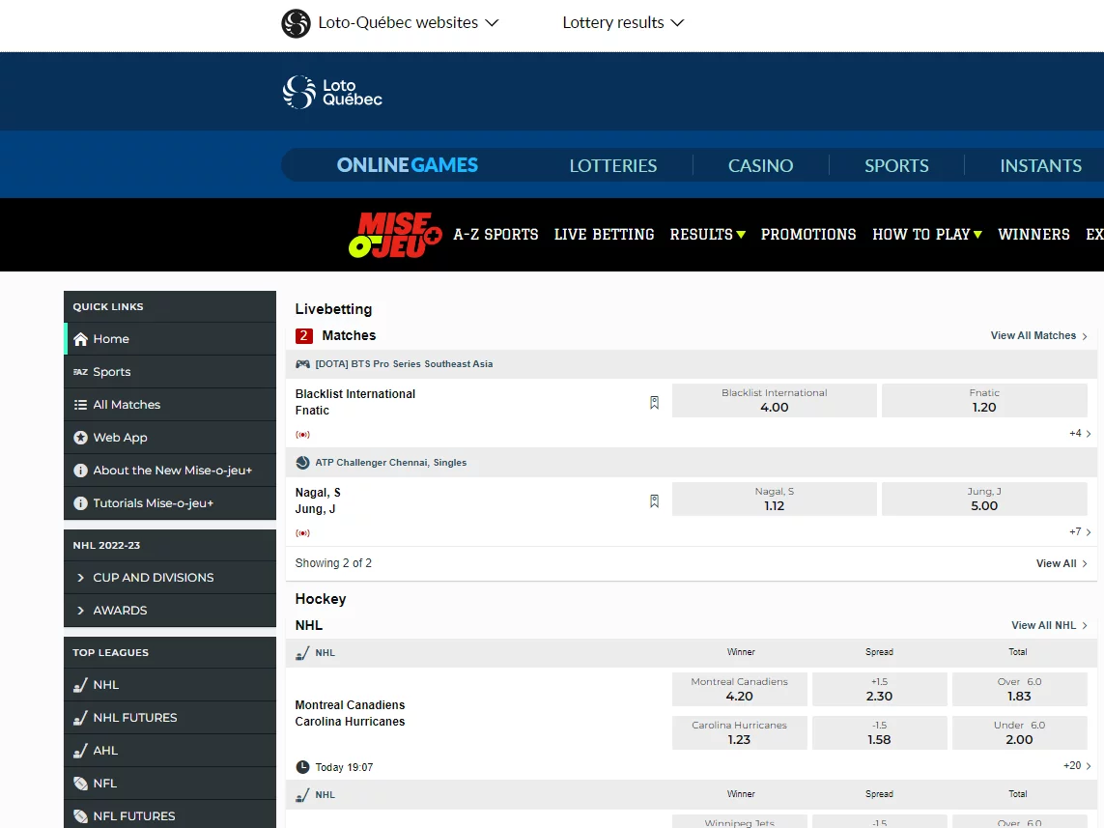Select -1.5 spread at 1.58
Viewport: 1104px width, 828px height.
[879, 733]
